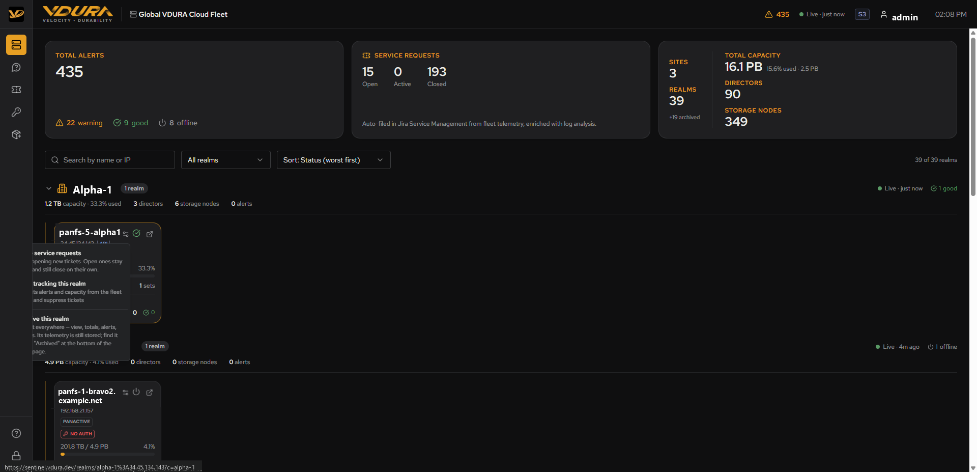
Task: Open panfs-5-alpha1 in external link
Action: 150,234
